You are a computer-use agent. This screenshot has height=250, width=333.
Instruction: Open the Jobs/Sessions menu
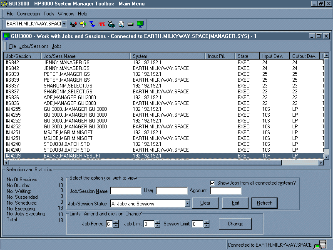(x=34, y=46)
